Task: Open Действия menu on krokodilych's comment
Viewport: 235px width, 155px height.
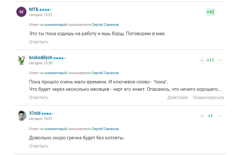Action: coord(178,97)
